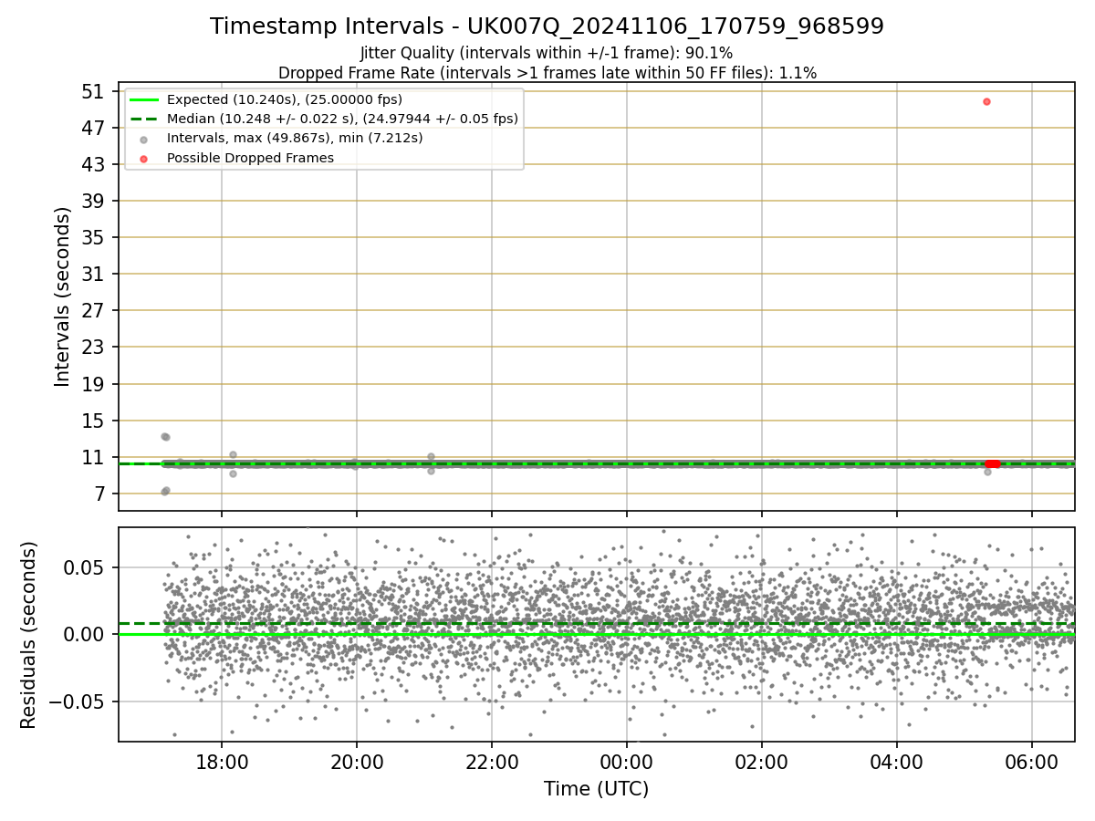Click the x-axis label "Time (UTC)"
This screenshot has width=1095, height=821.
point(596,789)
